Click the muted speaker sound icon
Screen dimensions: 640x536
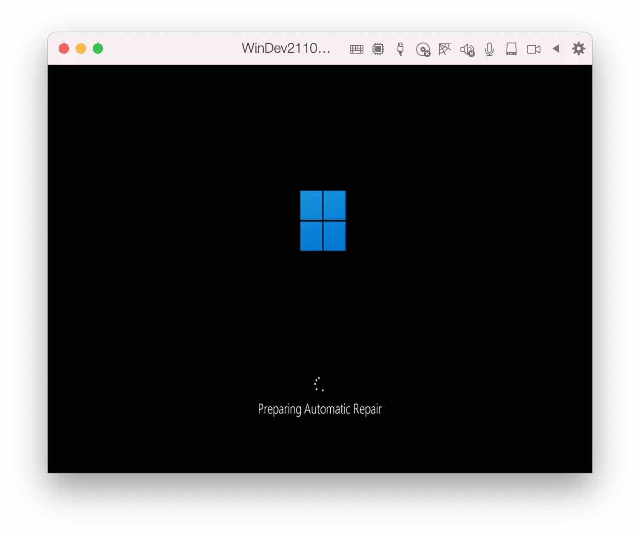[x=467, y=49]
